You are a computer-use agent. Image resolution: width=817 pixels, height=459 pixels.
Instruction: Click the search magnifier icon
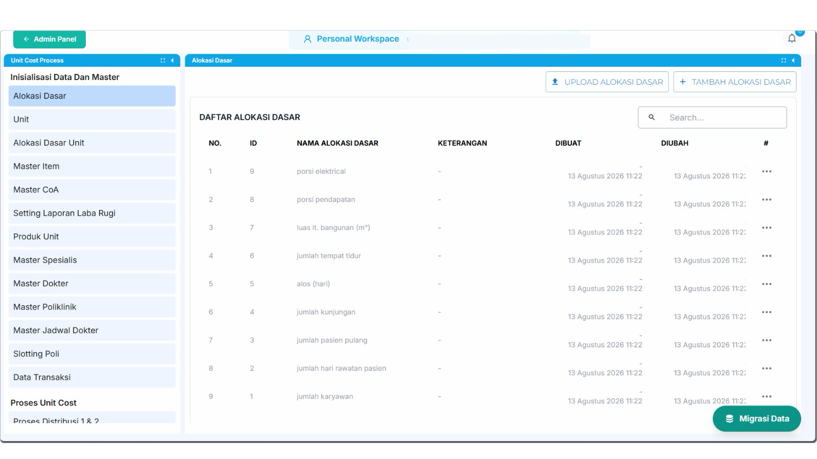pyautogui.click(x=652, y=117)
